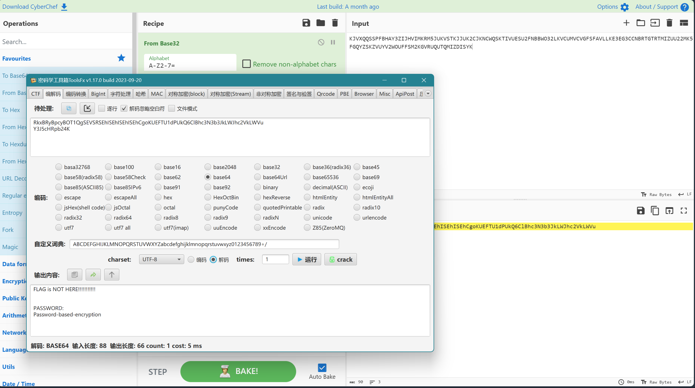This screenshot has height=388, width=695.
Task: Expand the Date / Time category
Action: pyautogui.click(x=19, y=384)
